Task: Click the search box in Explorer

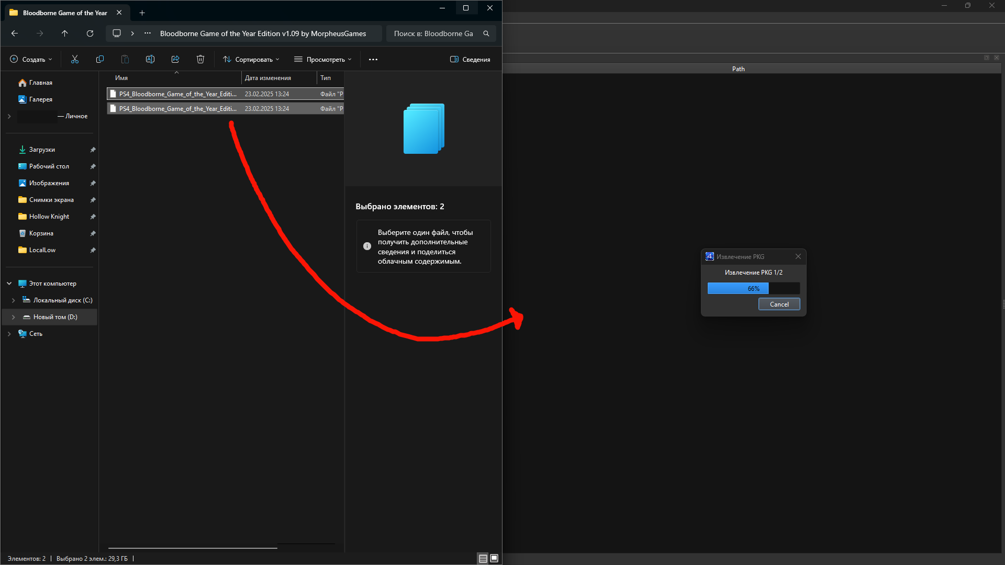Action: (x=441, y=33)
